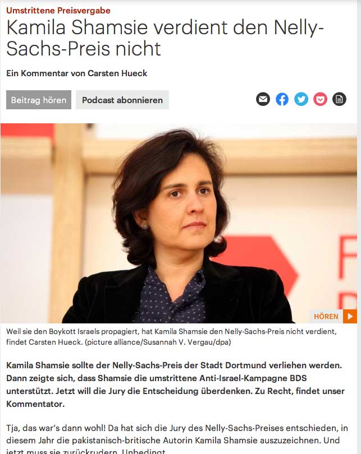Click the HÖREN label on the photo

click(x=326, y=317)
